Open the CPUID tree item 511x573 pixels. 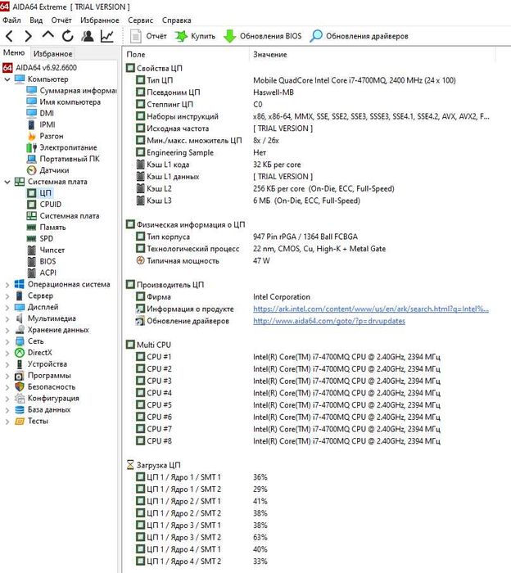pos(44,205)
